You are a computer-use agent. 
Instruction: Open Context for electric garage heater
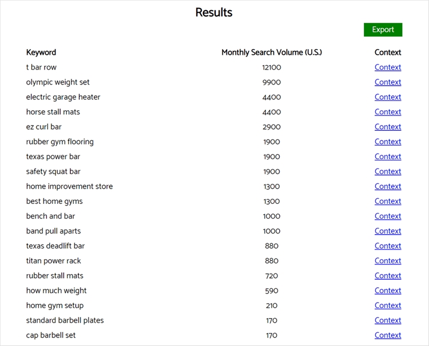tap(388, 97)
